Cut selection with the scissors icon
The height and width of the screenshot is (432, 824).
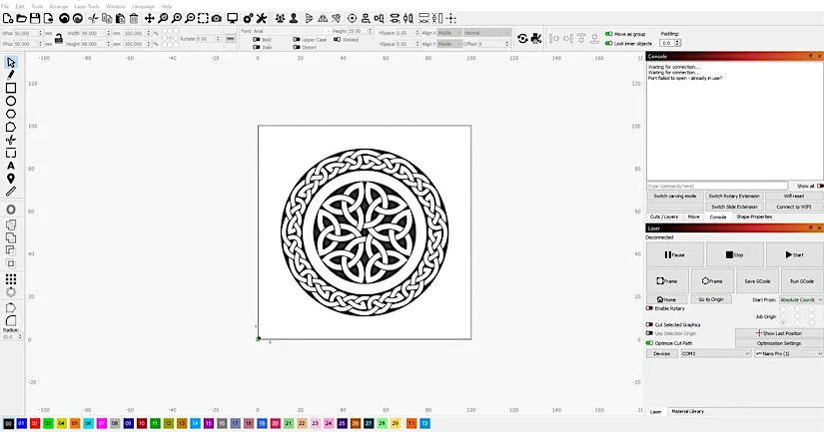[93, 18]
